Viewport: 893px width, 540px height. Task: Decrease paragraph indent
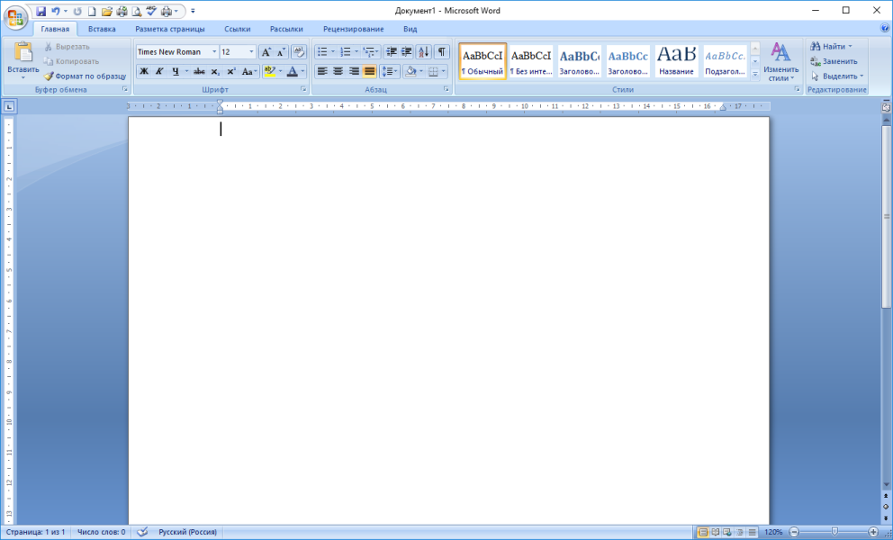click(392, 52)
